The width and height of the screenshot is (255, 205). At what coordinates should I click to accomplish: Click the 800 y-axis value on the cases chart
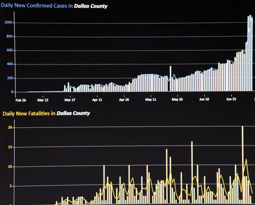pos(9,36)
